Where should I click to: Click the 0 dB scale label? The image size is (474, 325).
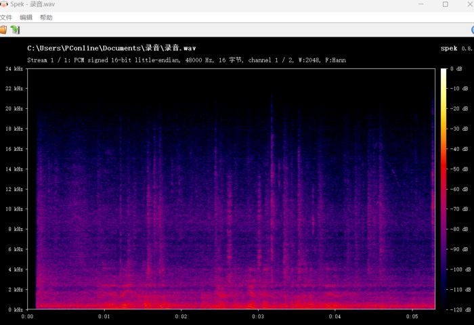point(456,68)
